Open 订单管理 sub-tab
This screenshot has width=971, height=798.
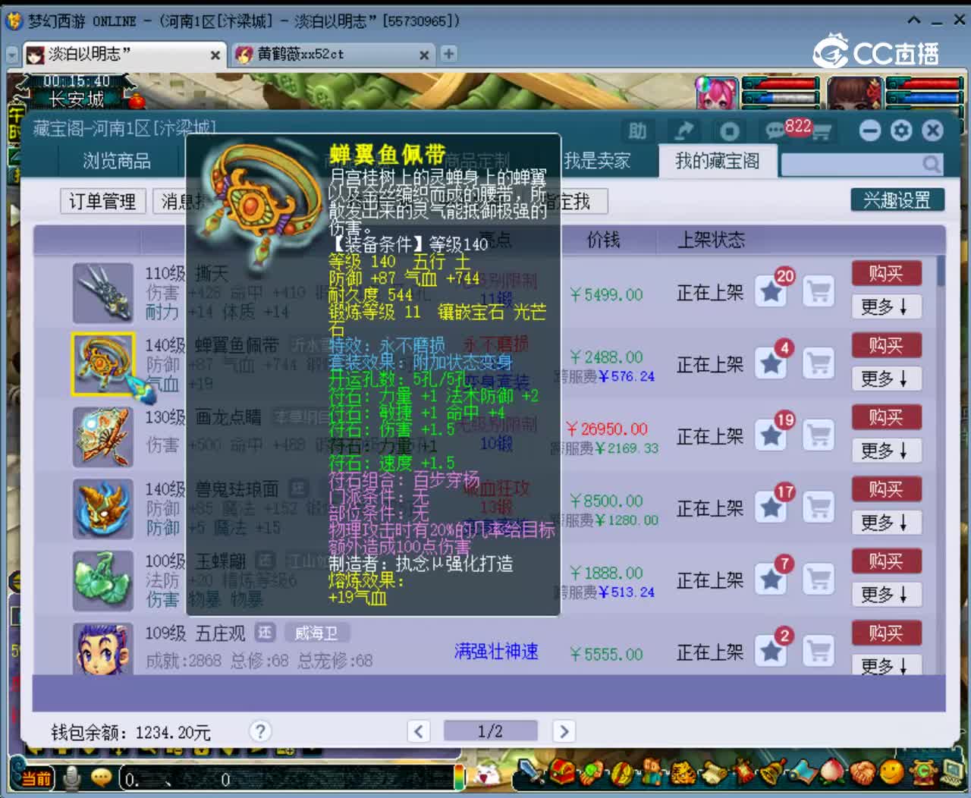click(x=102, y=201)
